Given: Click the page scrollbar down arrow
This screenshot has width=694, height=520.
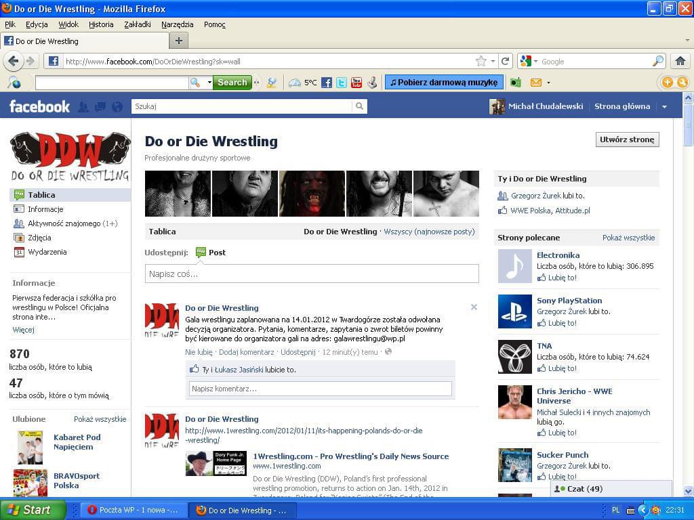Looking at the screenshot, I should (688, 491).
